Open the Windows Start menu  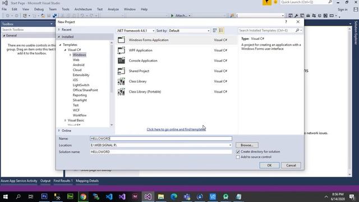click(x=5, y=196)
